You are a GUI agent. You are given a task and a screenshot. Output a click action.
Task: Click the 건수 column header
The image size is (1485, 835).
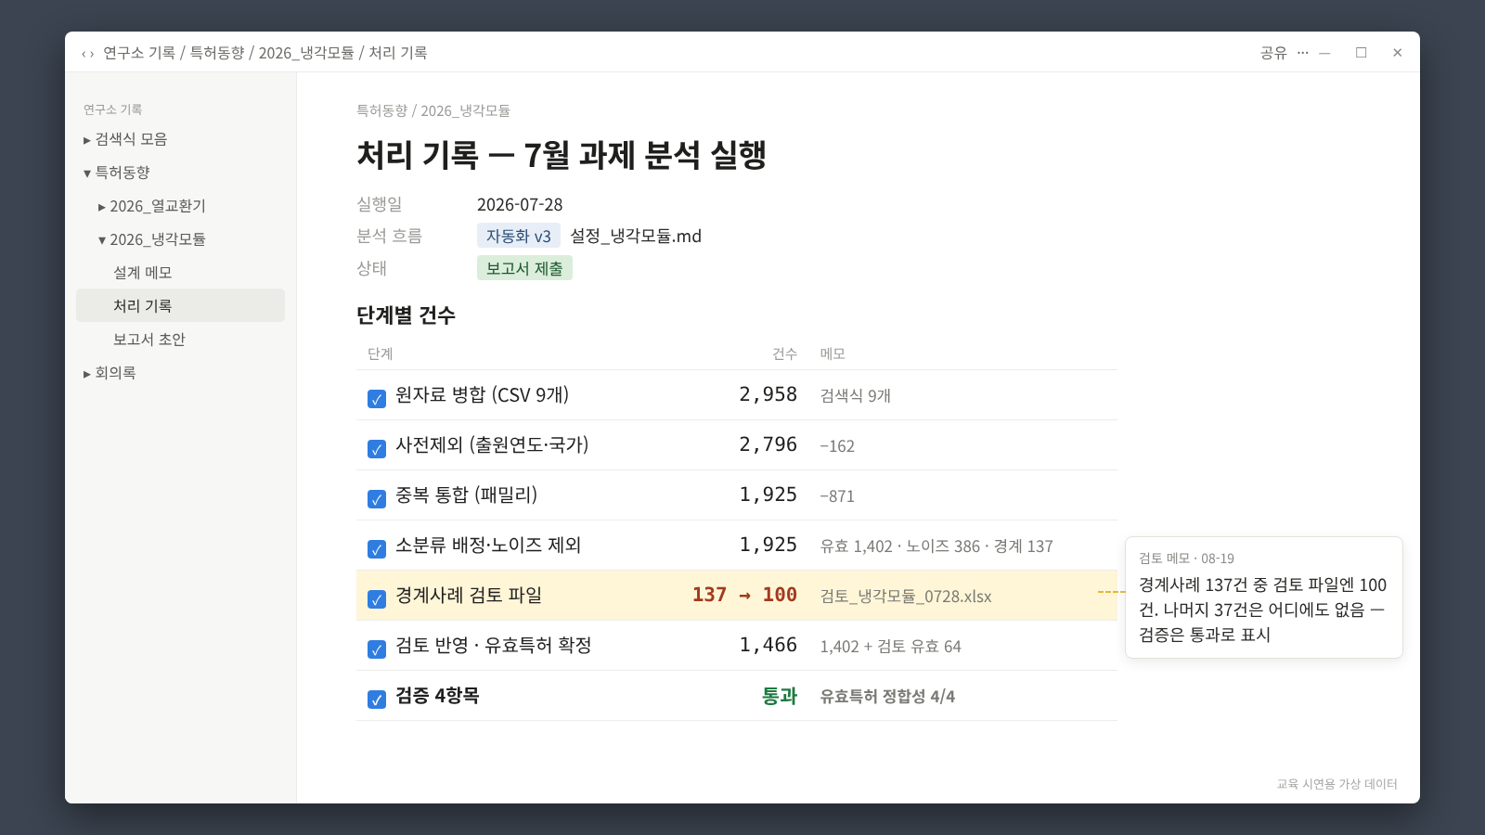pyautogui.click(x=784, y=353)
